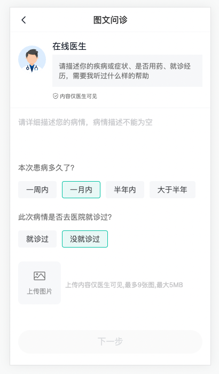The height and width of the screenshot is (374, 219).
Task: Choose 半年内 as illness duration
Action: [x=125, y=190]
